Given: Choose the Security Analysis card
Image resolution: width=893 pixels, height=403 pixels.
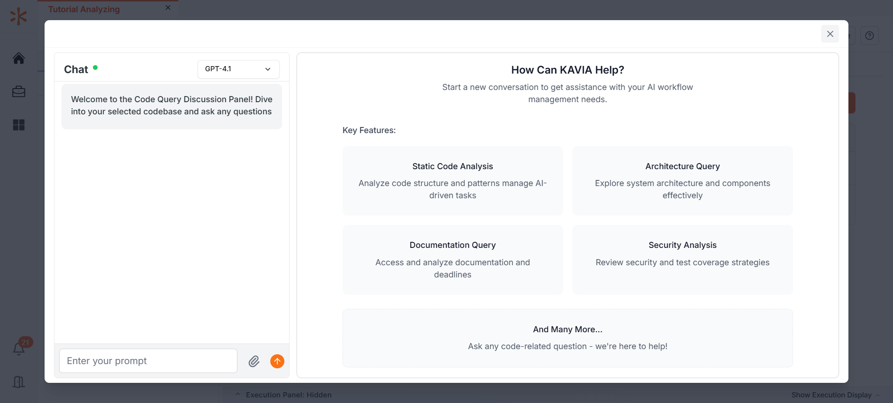Looking at the screenshot, I should (683, 260).
